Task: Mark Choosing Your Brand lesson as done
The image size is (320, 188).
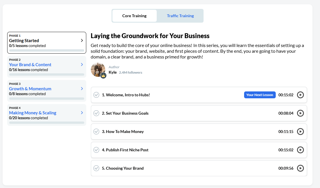Action: coord(96,168)
